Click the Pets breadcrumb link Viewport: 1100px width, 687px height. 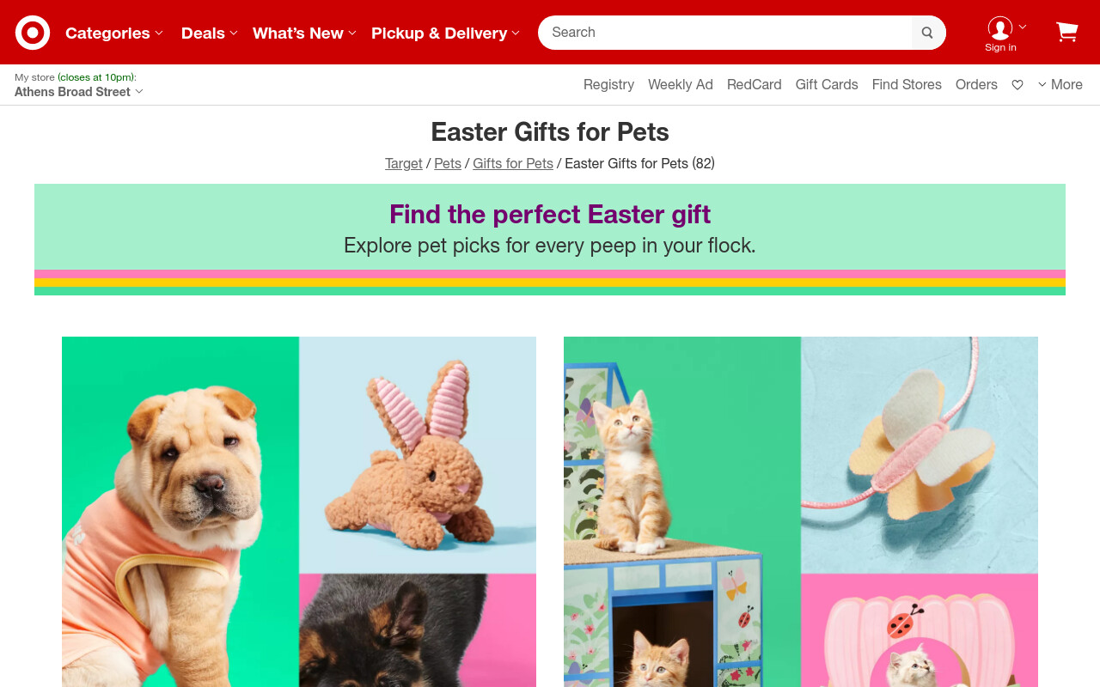coord(448,163)
